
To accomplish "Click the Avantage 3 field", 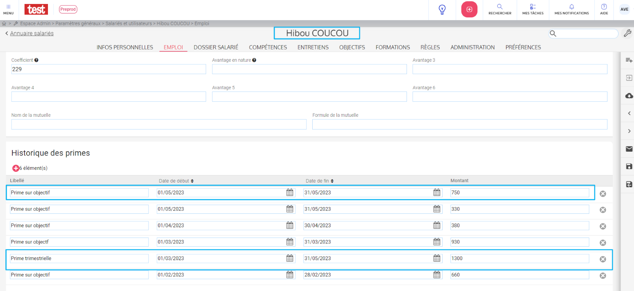I will point(510,69).
